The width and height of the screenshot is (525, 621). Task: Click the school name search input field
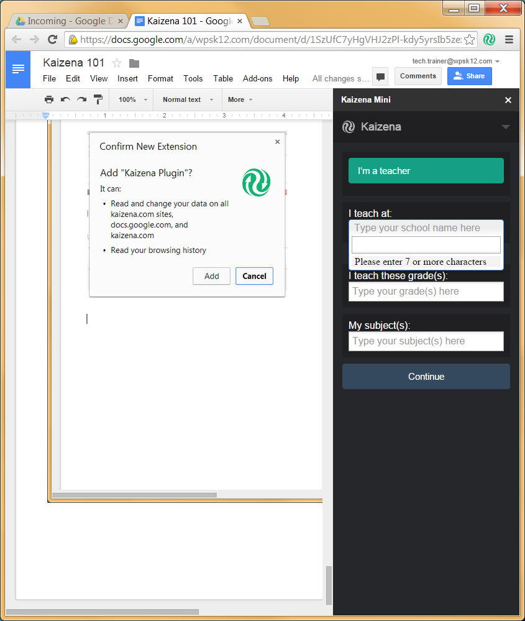pos(426,245)
